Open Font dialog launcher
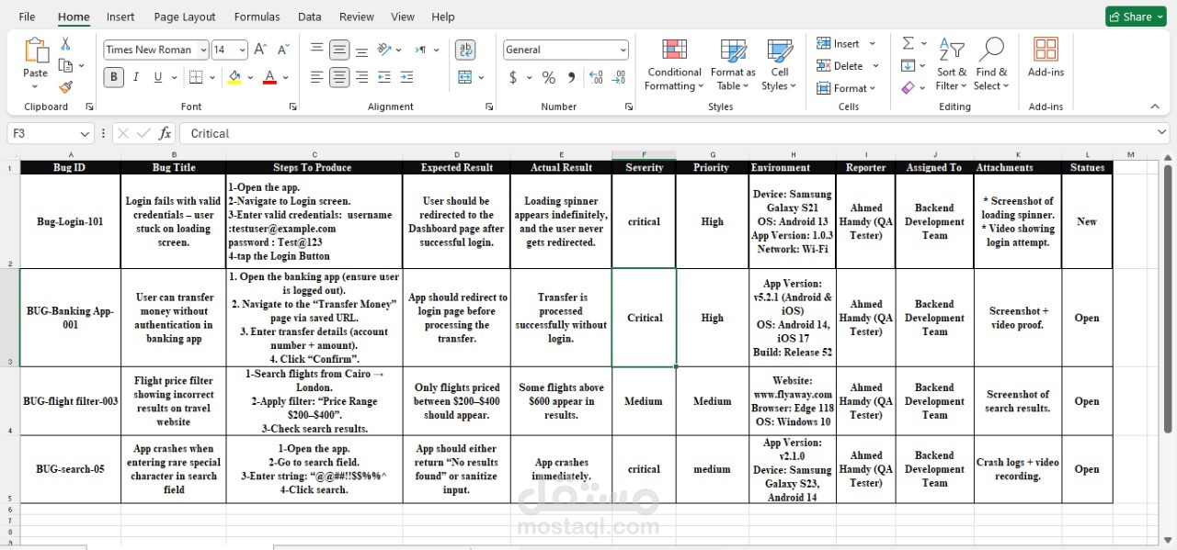 tap(292, 107)
